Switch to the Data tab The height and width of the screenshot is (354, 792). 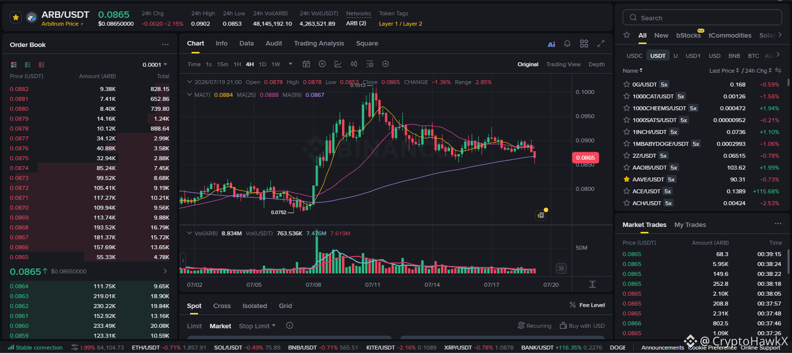tap(247, 44)
